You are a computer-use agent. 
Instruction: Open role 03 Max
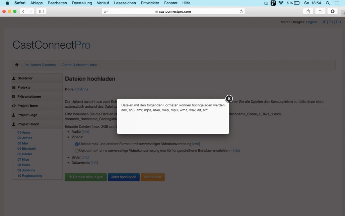click(x=23, y=143)
